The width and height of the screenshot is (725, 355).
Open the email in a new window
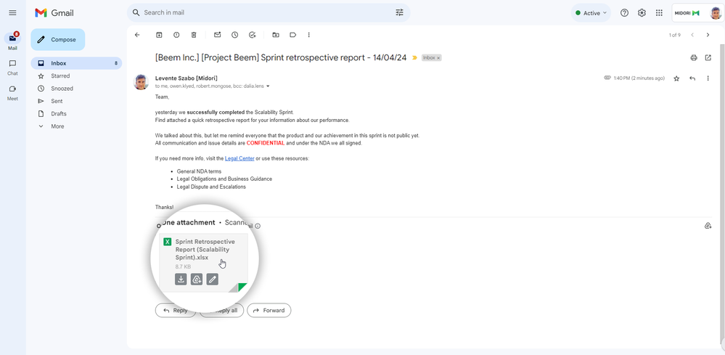[708, 58]
